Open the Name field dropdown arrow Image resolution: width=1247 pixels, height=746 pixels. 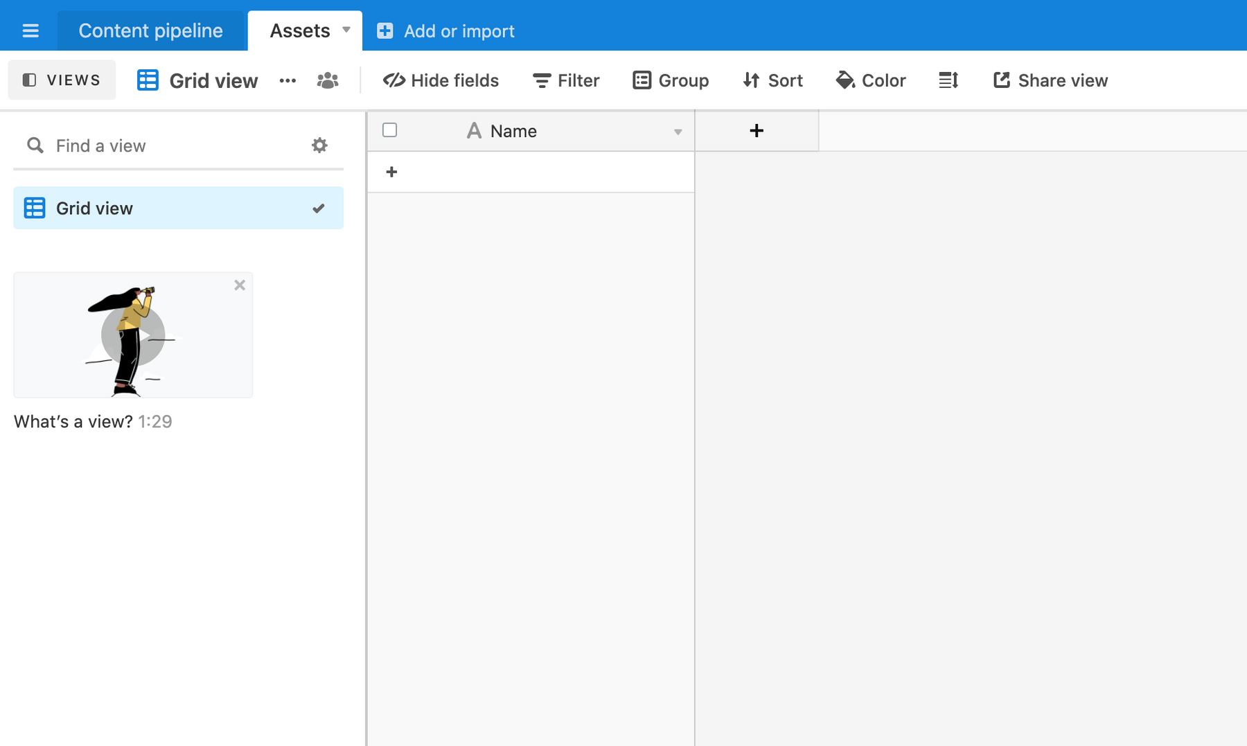coord(678,132)
